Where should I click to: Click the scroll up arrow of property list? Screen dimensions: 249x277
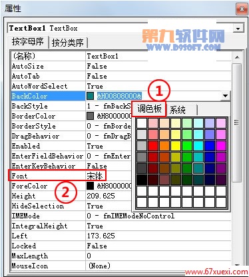click(237, 57)
